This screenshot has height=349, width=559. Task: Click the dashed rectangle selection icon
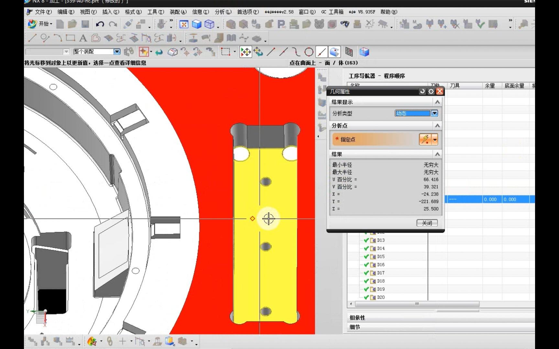tap(225, 52)
